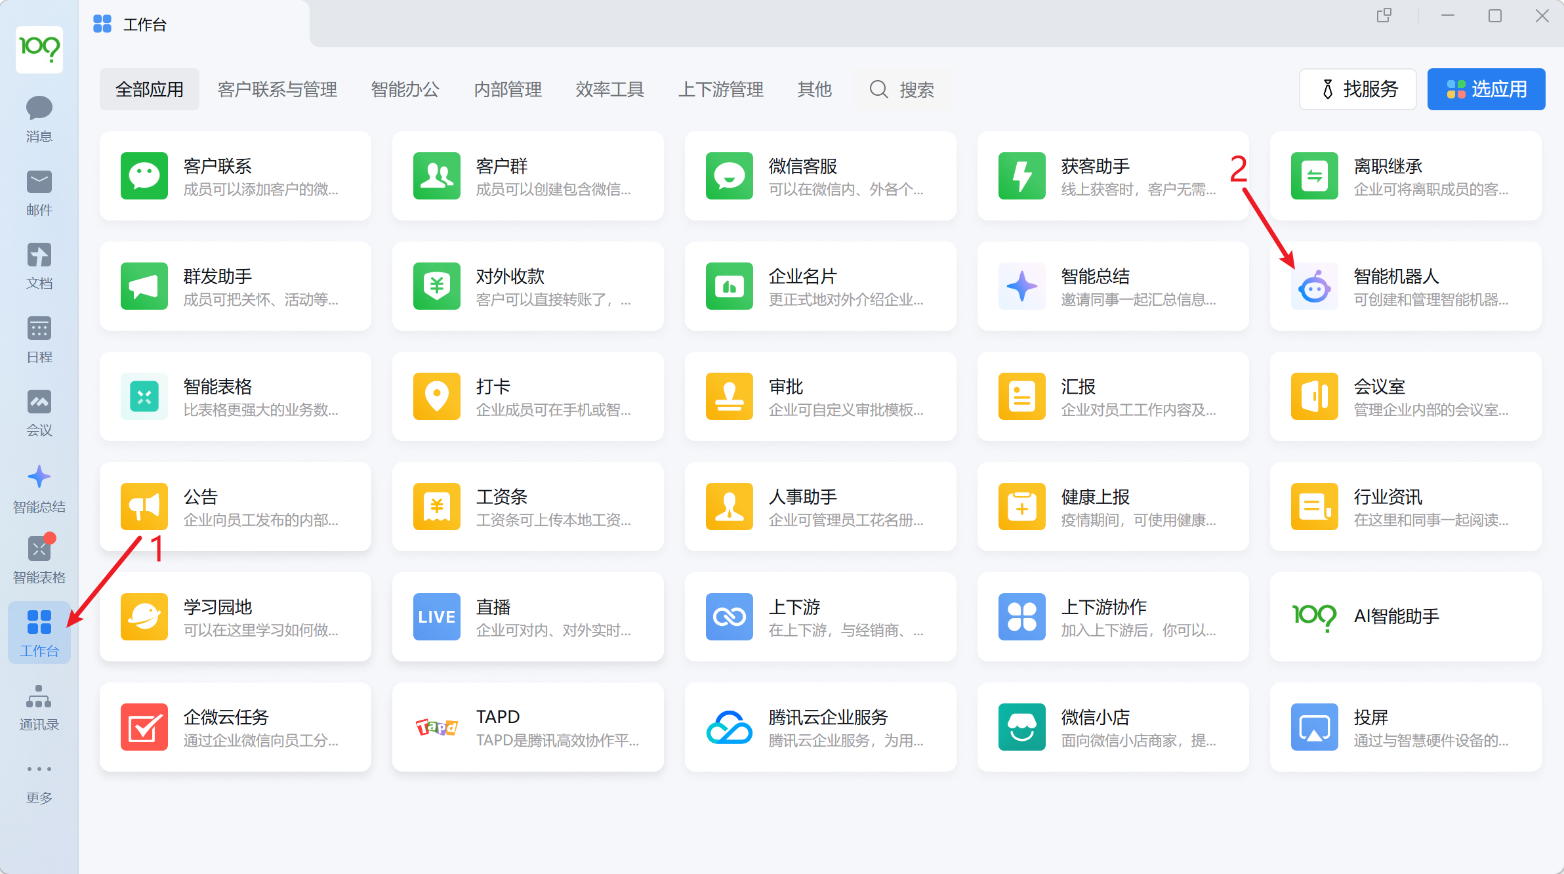Click the pop-out window icon in title bar
Screen dimensions: 1564x874
(x=1384, y=16)
